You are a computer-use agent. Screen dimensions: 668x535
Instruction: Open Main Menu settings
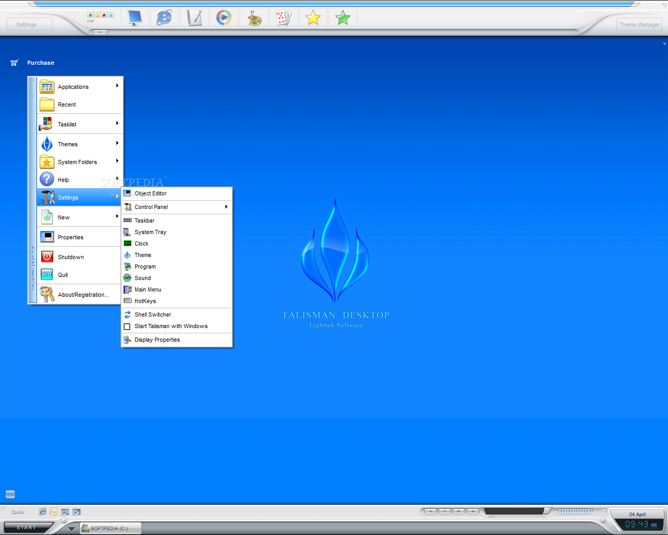(x=177, y=289)
